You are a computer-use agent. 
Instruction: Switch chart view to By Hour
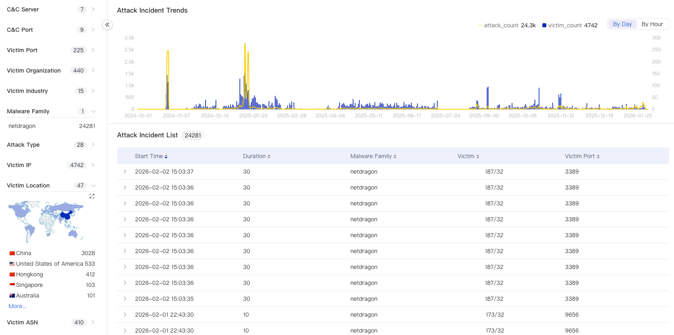(x=652, y=24)
